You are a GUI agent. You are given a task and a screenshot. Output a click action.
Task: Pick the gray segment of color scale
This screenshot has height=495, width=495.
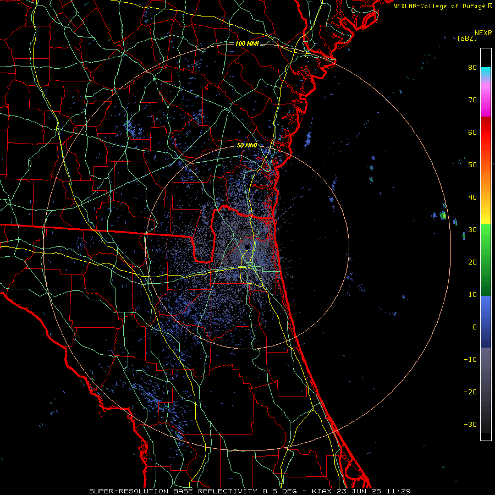click(486, 390)
